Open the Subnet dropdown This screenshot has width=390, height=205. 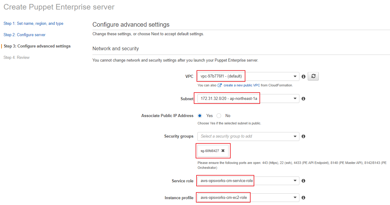[248, 99]
